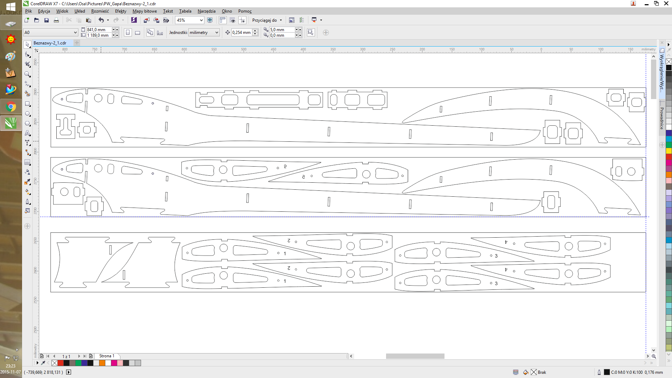Open the Efekty menu
This screenshot has width=672, height=378.
click(x=120, y=11)
